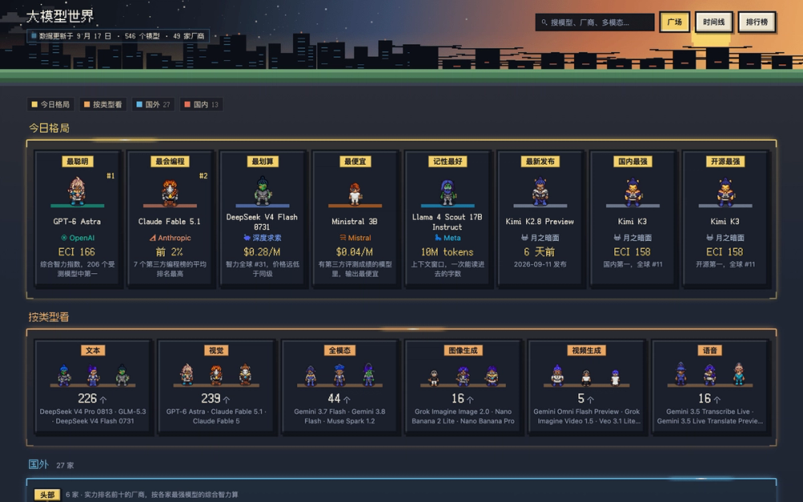Click the data update status line
The width and height of the screenshot is (803, 502).
(x=118, y=36)
